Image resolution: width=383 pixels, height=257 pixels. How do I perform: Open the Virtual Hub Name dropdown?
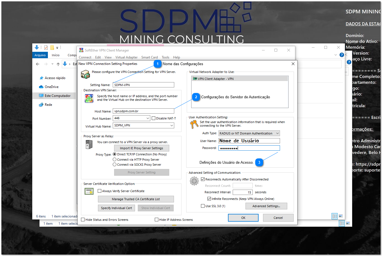(172, 125)
